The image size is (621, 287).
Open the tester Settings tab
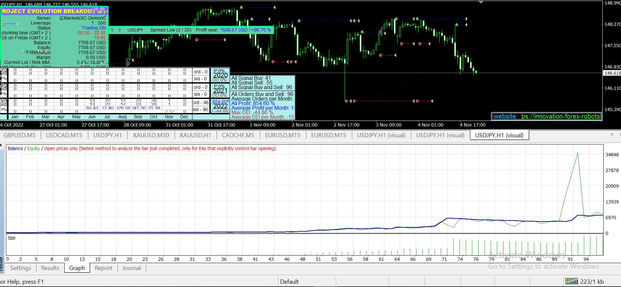(x=20, y=268)
